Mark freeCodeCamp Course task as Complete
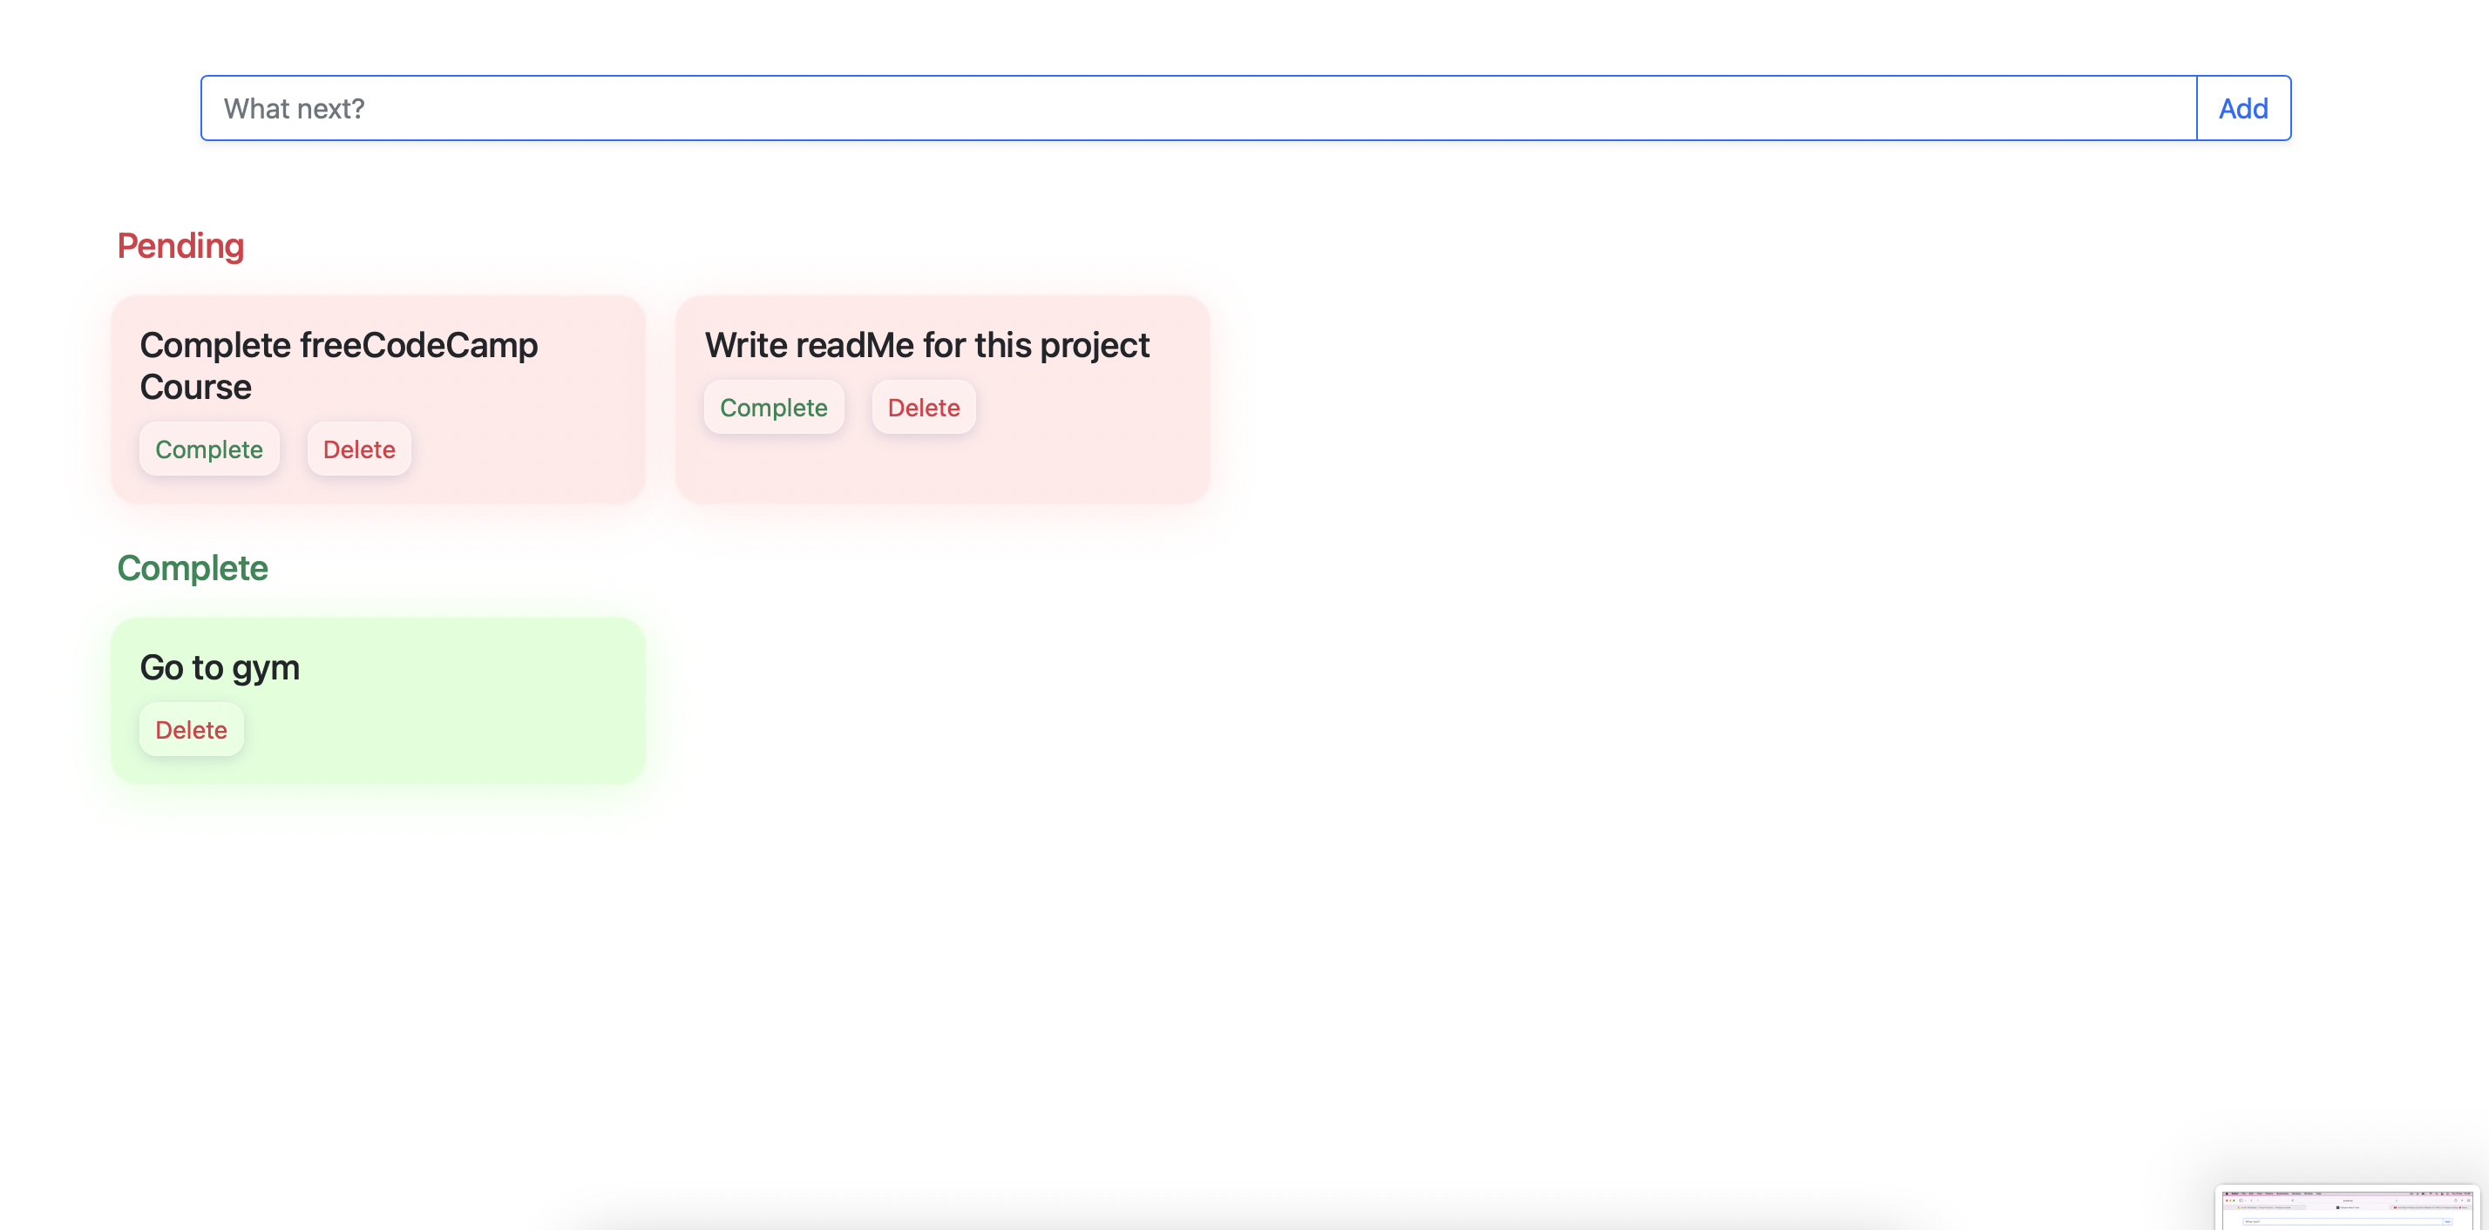This screenshot has height=1230, width=2489. 208,449
